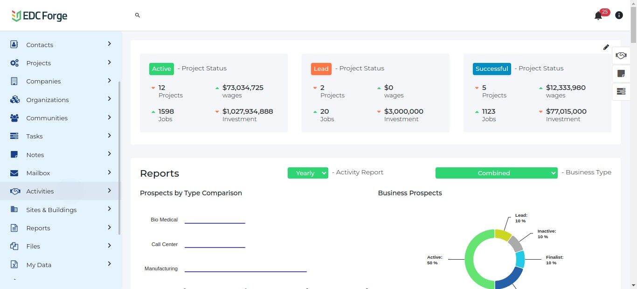Select Sites & Buildings in sidebar
The width and height of the screenshot is (637, 289).
point(51,210)
